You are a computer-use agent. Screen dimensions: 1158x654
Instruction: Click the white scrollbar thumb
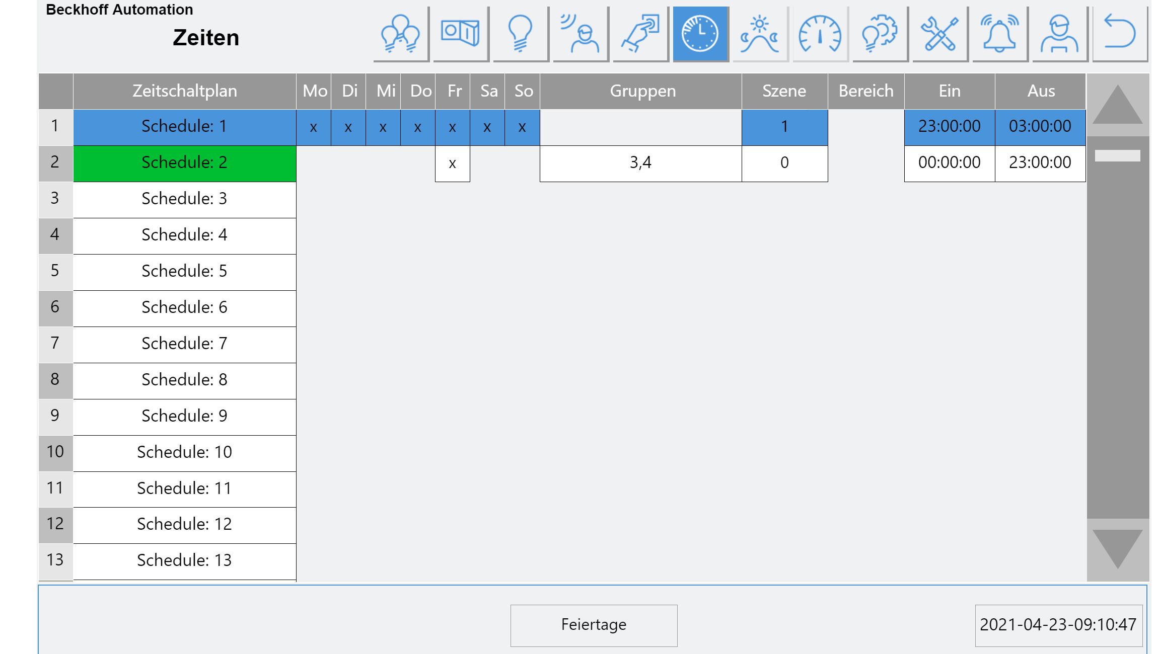[1118, 155]
